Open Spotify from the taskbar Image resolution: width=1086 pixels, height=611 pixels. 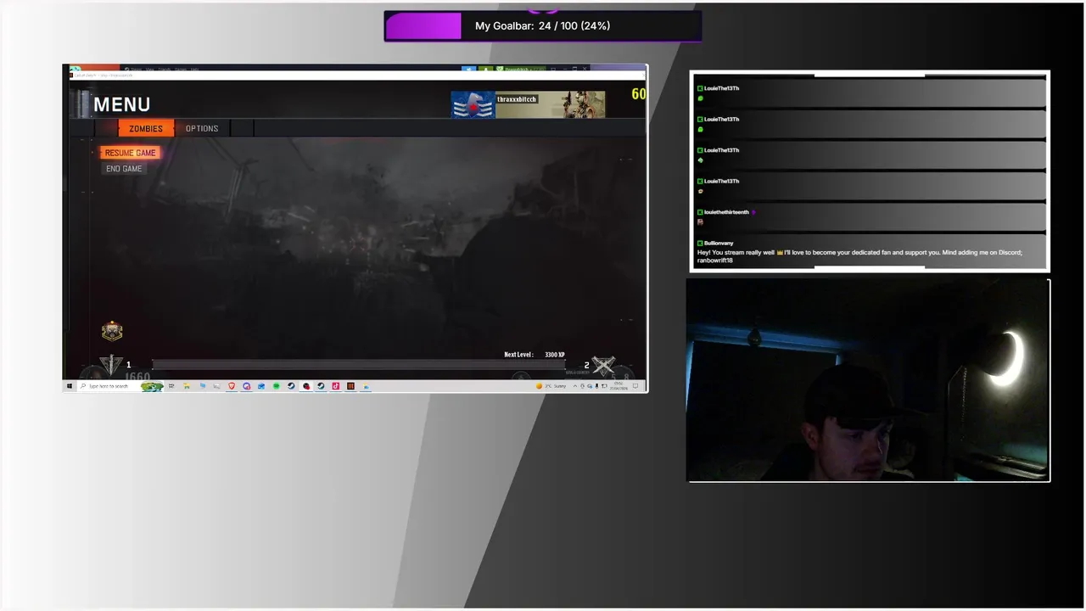[x=277, y=386]
